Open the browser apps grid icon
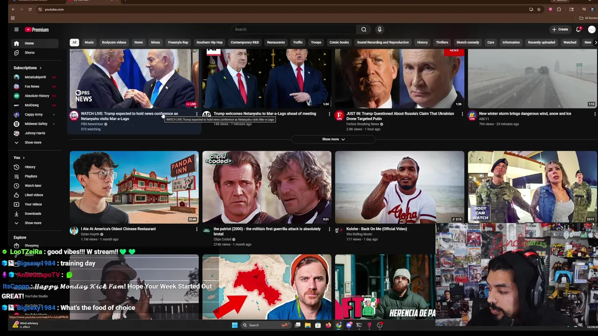Viewport: 598px width, 336px height. [13, 18]
